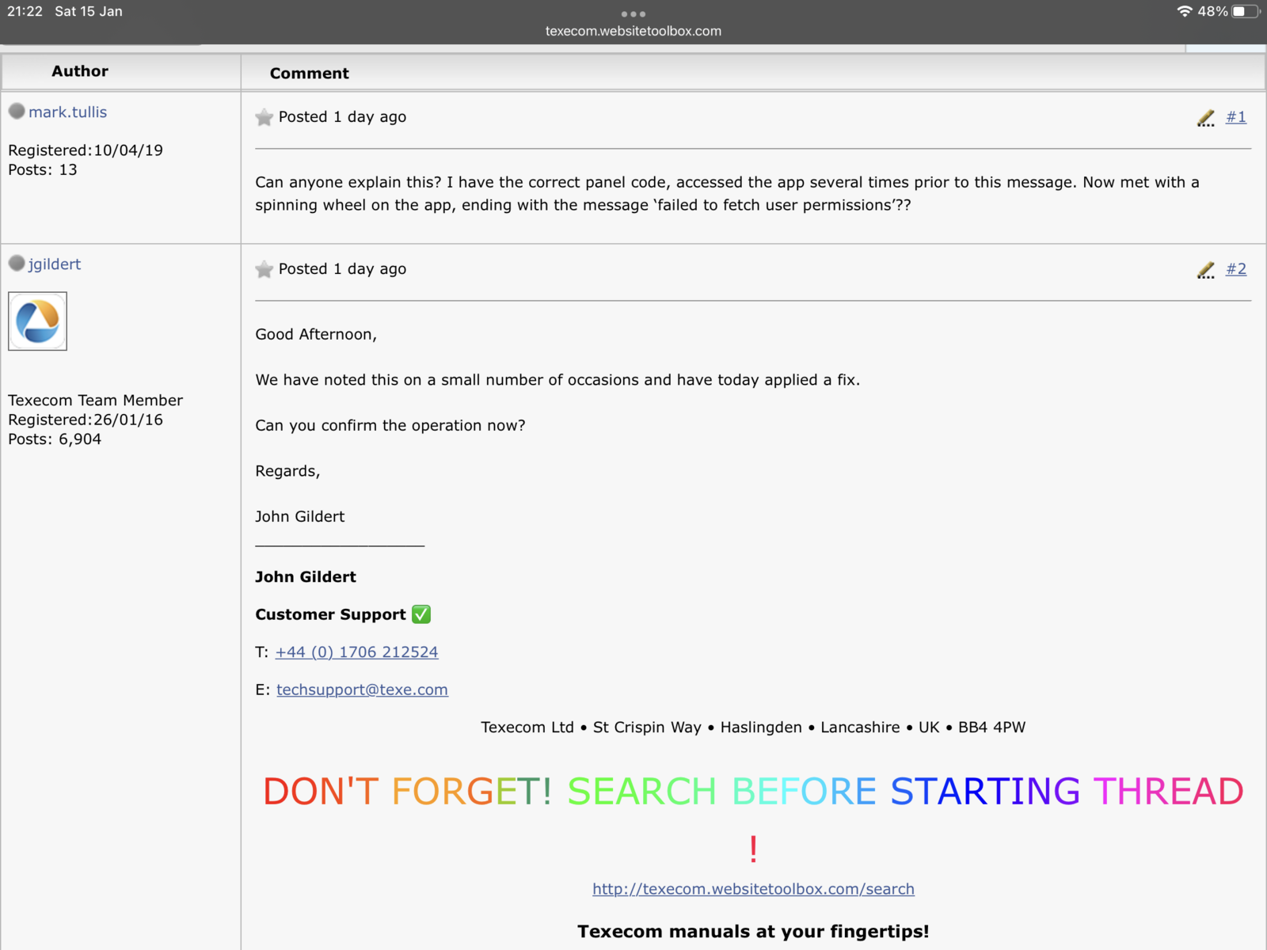Screen dimensions: 1267x950
Task: Open the texecom.websitetoolbox.com/search link
Action: tap(753, 889)
